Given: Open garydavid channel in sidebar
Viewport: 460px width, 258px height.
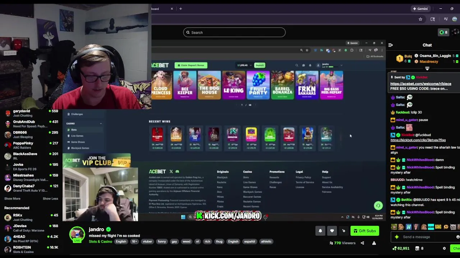Looking at the screenshot, I should click(x=31, y=113).
